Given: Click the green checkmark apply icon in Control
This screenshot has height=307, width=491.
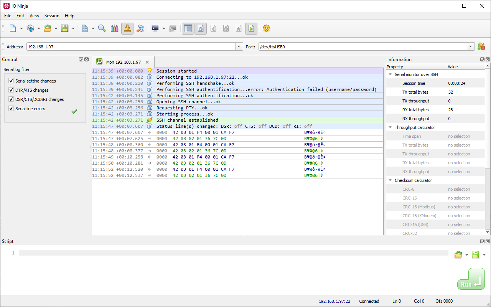Looking at the screenshot, I should (74, 111).
